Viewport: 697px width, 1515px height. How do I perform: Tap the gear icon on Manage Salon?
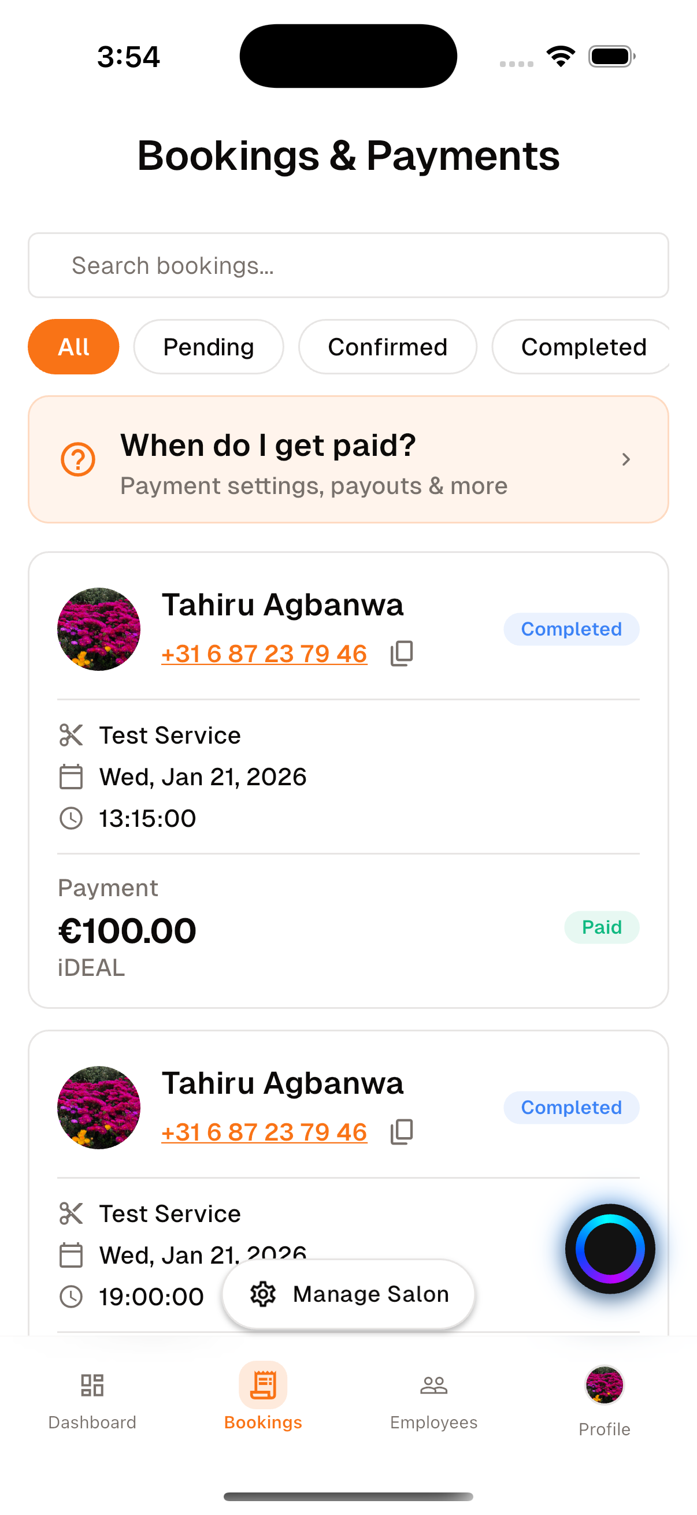(x=263, y=1294)
